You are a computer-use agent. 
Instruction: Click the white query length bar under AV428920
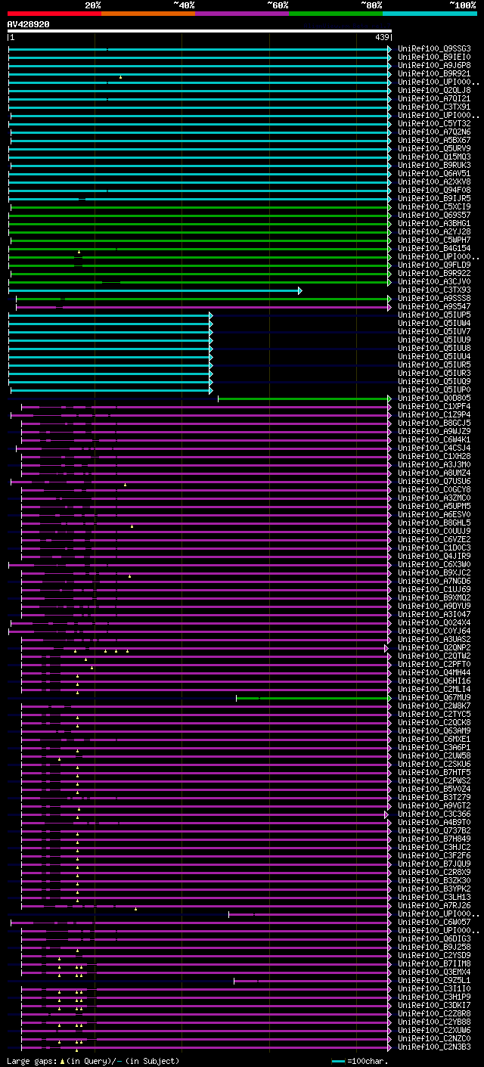coord(200,31)
